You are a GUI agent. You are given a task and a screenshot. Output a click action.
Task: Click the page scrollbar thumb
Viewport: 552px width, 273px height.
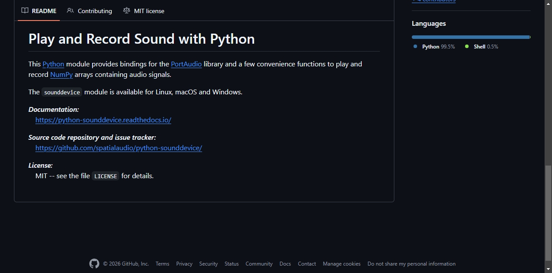[x=549, y=213]
